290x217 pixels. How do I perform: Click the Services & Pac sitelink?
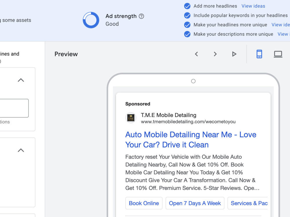[x=248, y=203]
